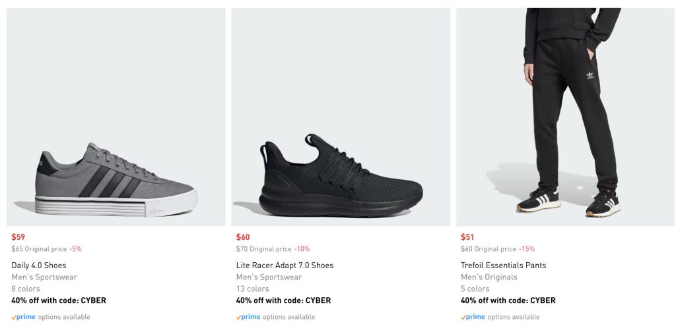Click the $60 Original price text for pants
The height and width of the screenshot is (336, 676).
pos(488,249)
